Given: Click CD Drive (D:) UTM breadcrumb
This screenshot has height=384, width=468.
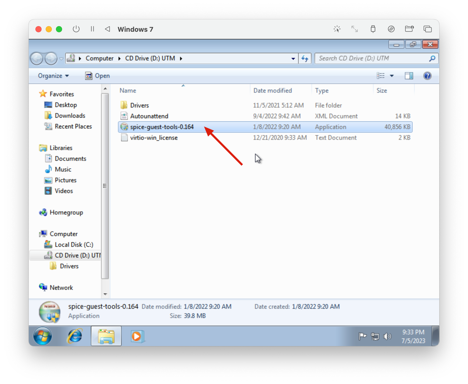Looking at the screenshot, I should [150, 58].
